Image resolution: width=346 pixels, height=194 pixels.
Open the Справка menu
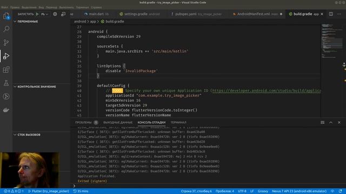point(96,7)
